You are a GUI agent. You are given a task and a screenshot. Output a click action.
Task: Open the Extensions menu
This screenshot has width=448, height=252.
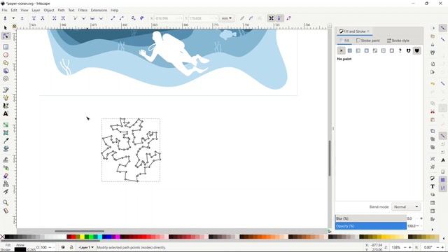(99, 10)
